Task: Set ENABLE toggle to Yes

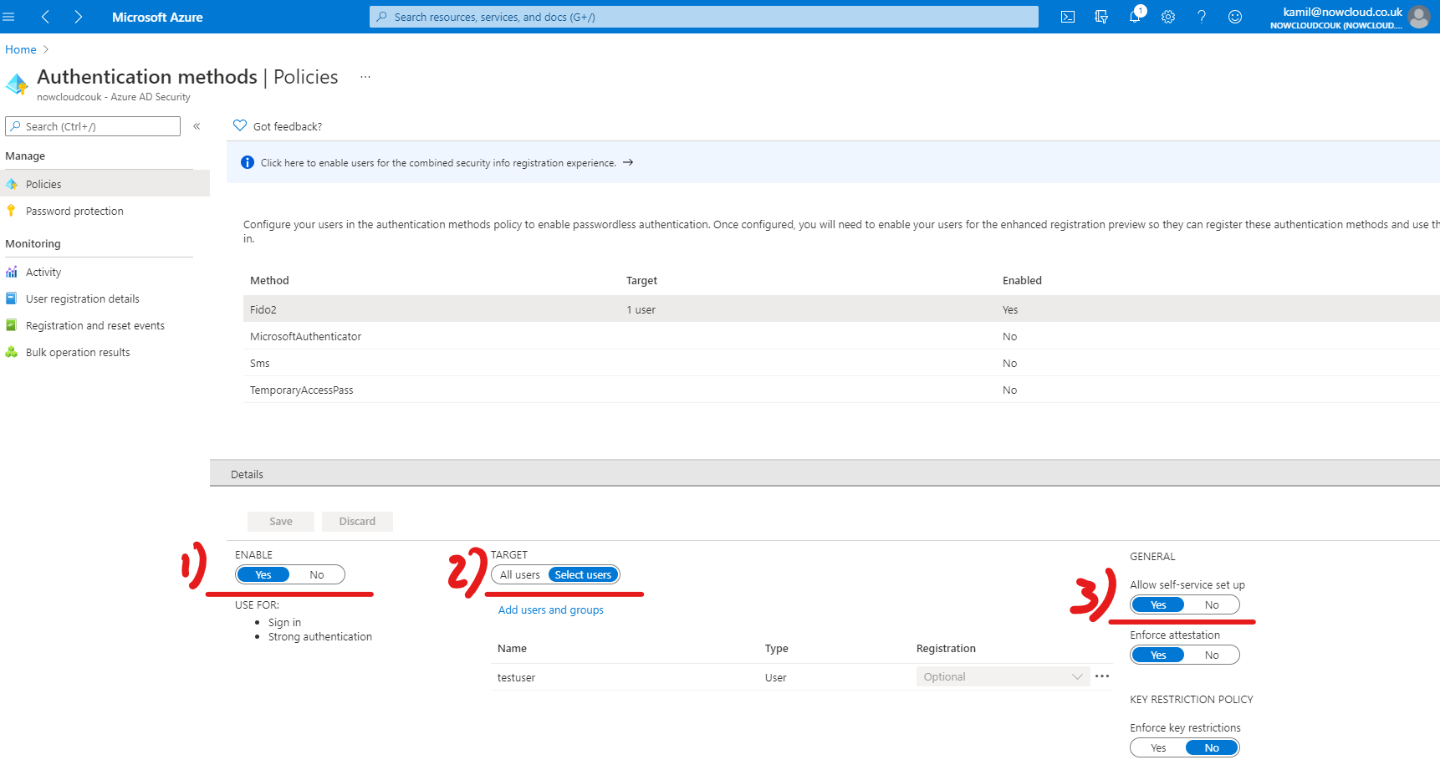Action: (x=263, y=574)
